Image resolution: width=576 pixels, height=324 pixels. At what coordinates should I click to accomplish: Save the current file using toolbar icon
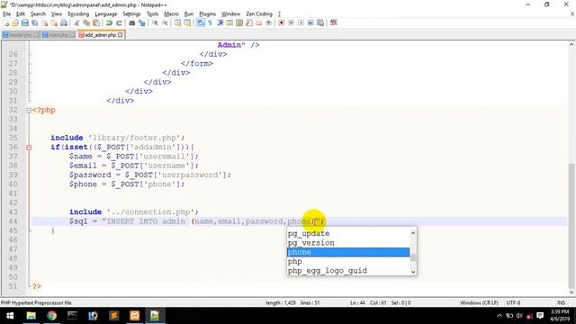pos(24,22)
